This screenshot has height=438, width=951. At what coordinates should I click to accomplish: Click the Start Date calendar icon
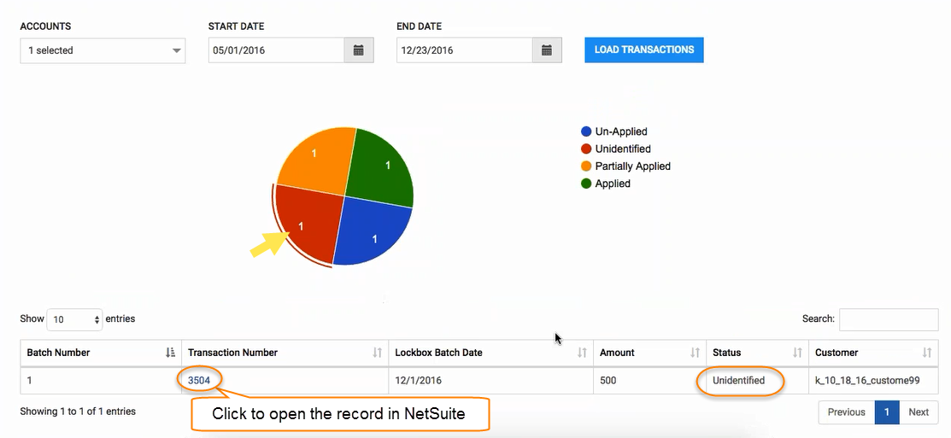click(x=359, y=50)
